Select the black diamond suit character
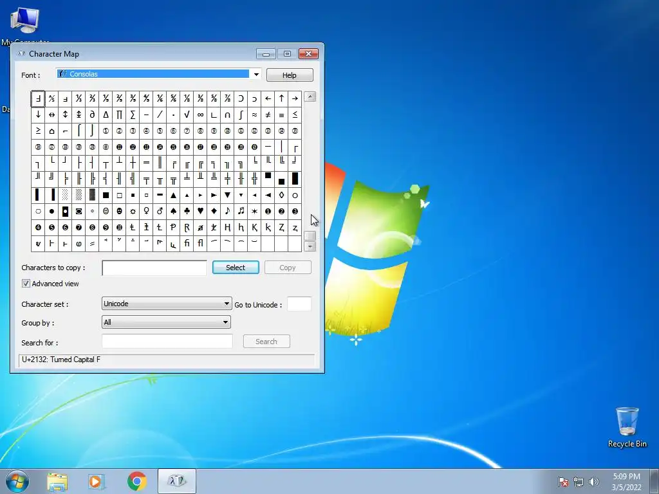 (x=214, y=211)
